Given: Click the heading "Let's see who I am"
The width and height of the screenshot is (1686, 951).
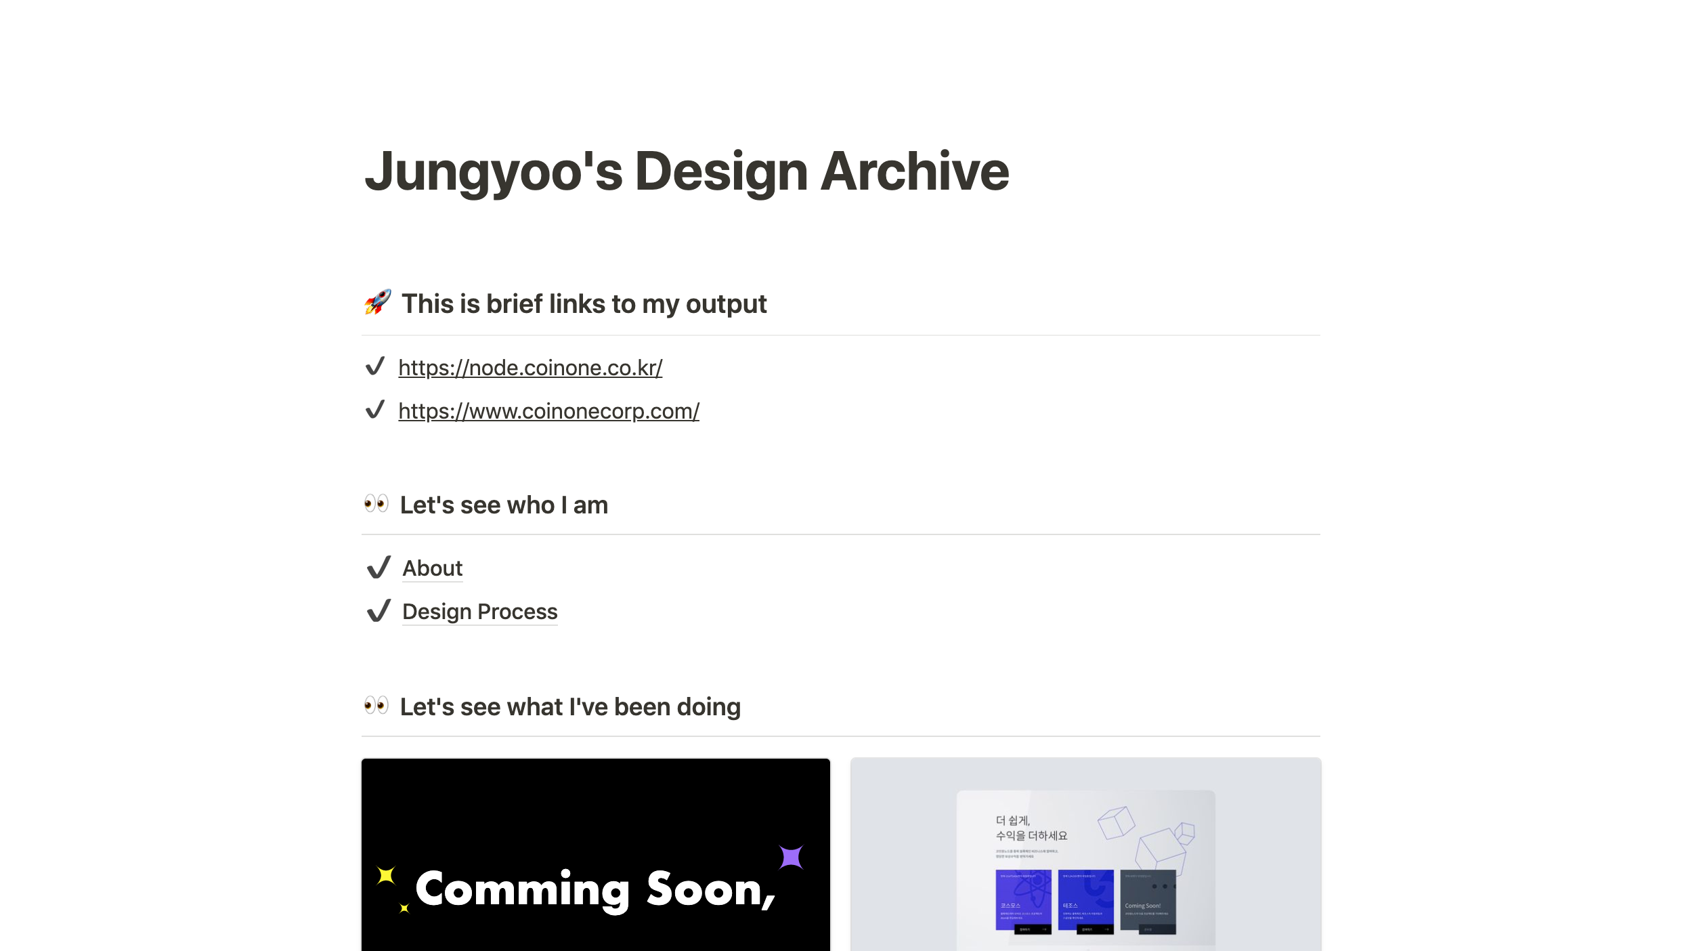Looking at the screenshot, I should [x=504, y=504].
